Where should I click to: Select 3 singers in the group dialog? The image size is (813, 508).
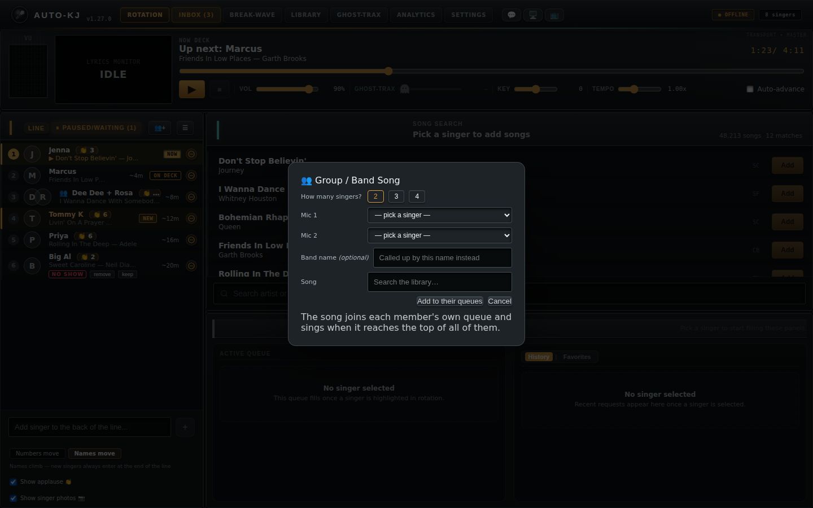coord(396,196)
